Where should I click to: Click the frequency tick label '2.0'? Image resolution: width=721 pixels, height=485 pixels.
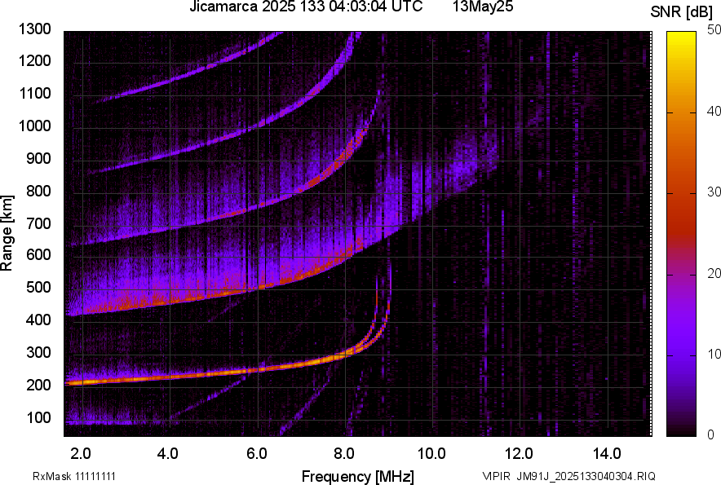pos(81,454)
